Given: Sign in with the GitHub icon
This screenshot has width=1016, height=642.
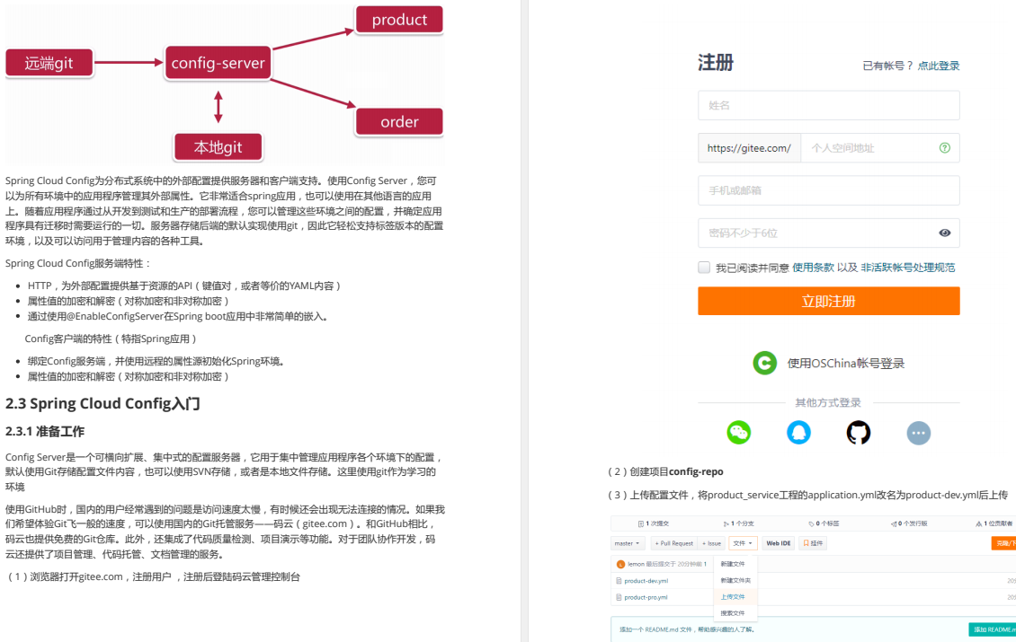Looking at the screenshot, I should pyautogui.click(x=858, y=432).
